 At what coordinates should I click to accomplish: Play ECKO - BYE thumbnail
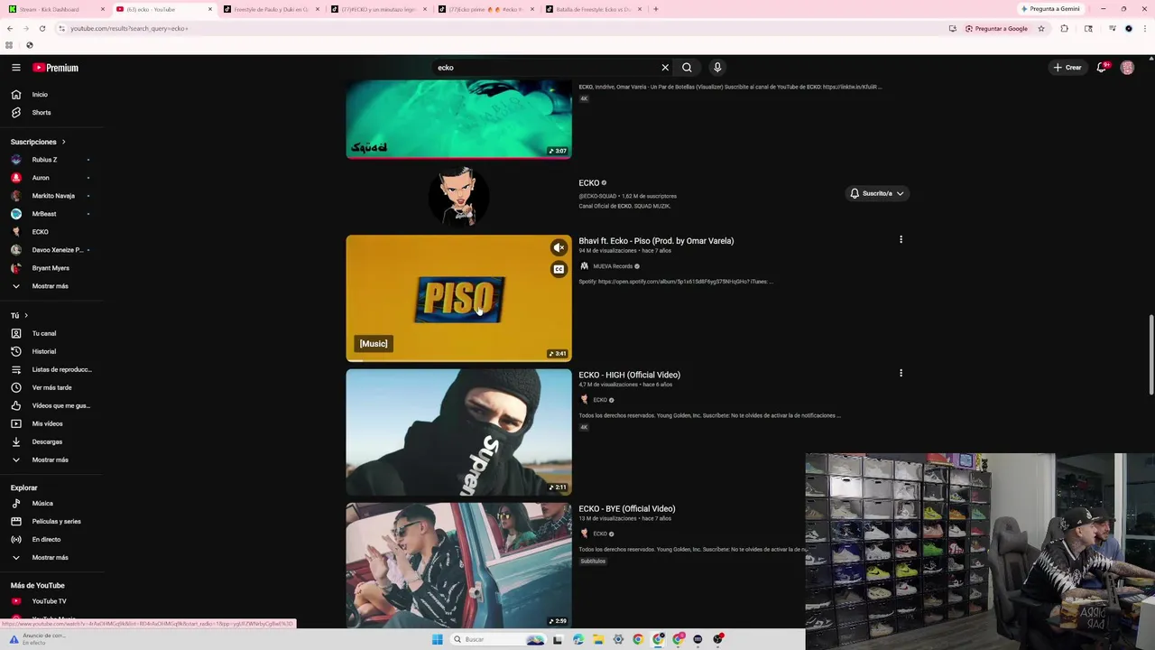(458, 565)
